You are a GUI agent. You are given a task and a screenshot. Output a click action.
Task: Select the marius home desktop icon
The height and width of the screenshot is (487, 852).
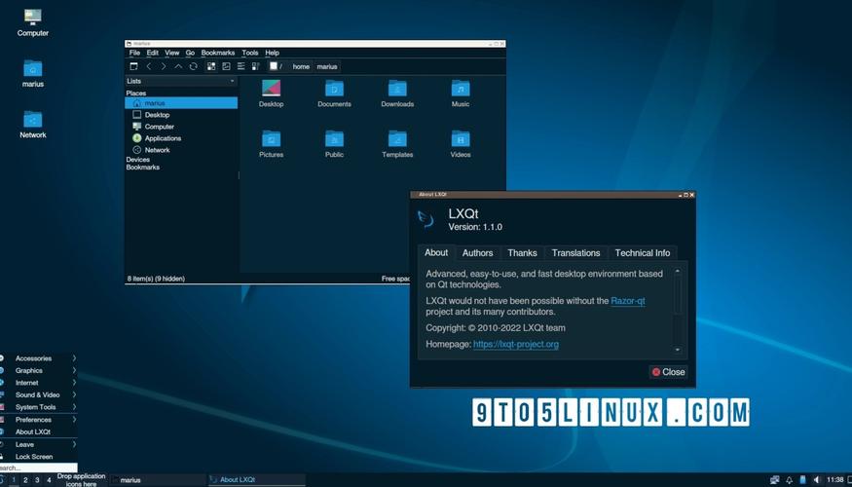pos(32,73)
